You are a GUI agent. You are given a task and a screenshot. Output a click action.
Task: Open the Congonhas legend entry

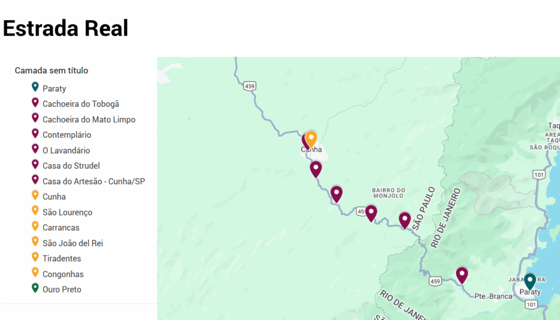[x=63, y=274]
